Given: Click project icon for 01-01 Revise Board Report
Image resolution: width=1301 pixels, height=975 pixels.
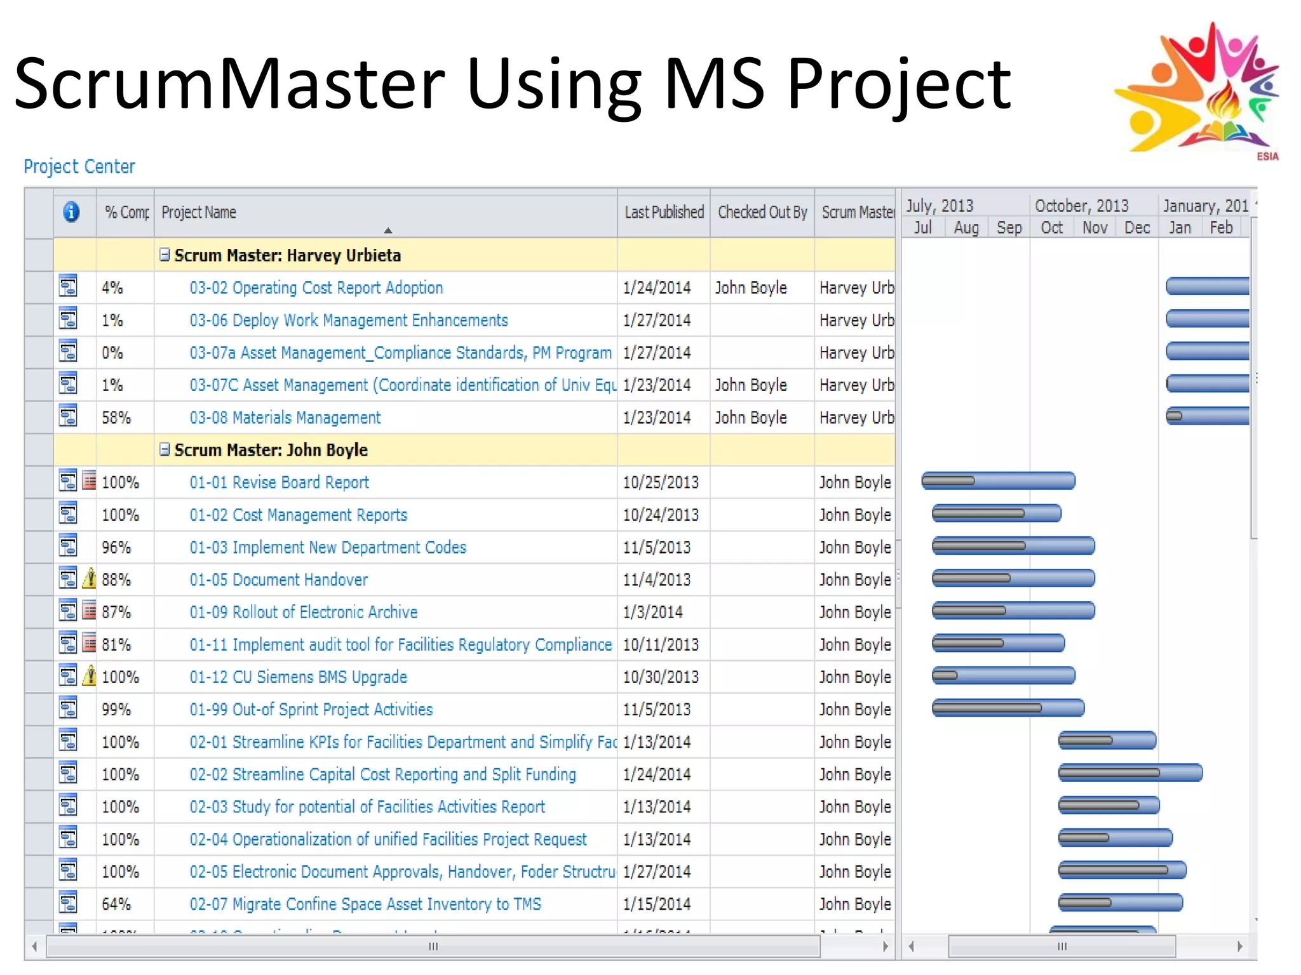Looking at the screenshot, I should click(x=68, y=481).
